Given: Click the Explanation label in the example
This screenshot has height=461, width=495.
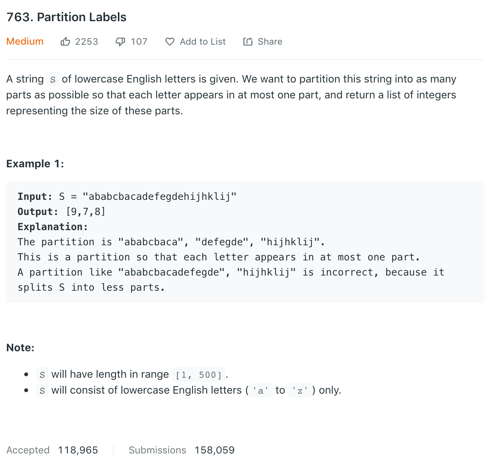Looking at the screenshot, I should [x=53, y=227].
